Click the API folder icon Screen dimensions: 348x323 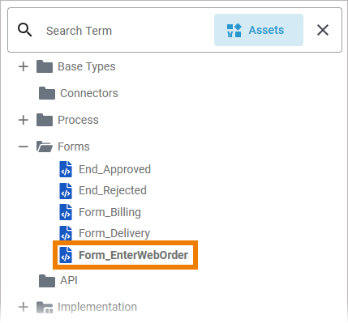[47, 281]
